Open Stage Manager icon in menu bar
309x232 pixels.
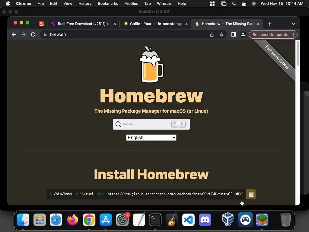(x=224, y=4)
